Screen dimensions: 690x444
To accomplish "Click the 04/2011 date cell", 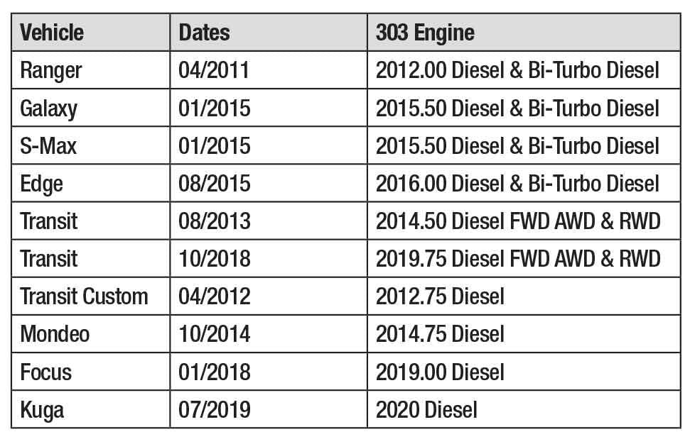I will tap(215, 70).
